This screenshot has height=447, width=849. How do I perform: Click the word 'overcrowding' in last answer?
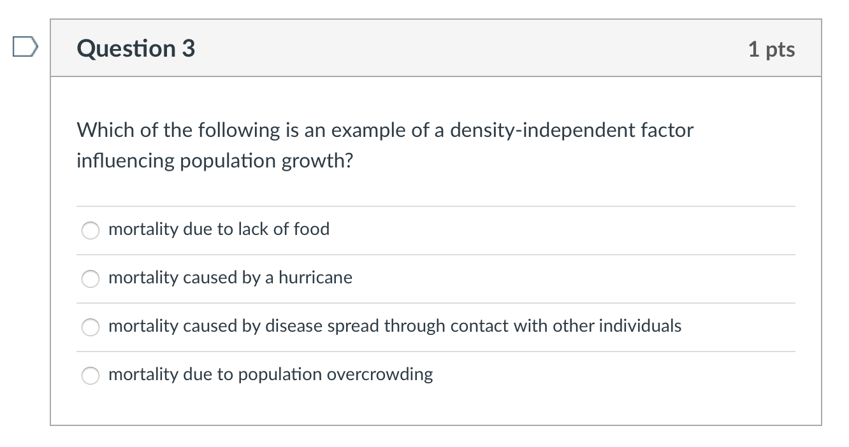[x=379, y=374]
